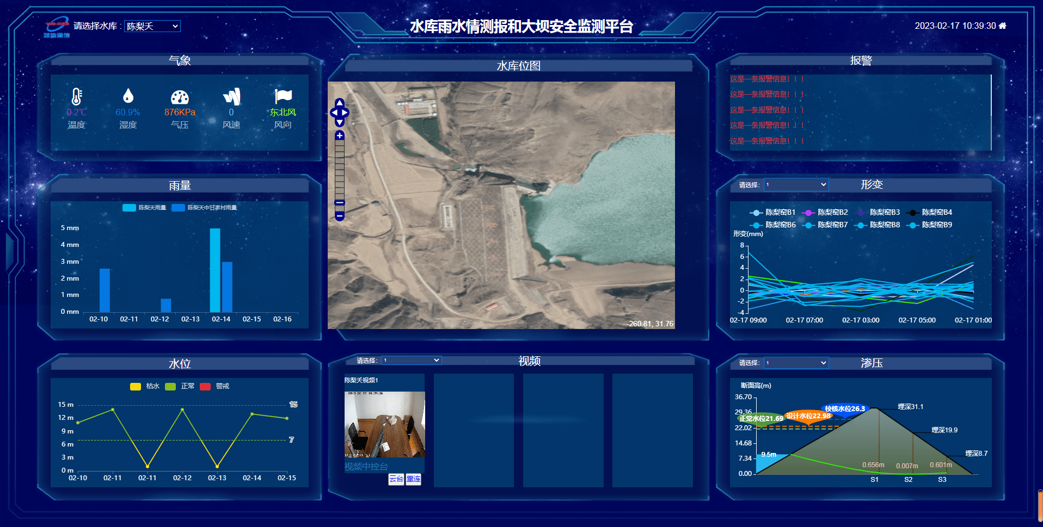Pan the map right with the right arrow
Screen dimensions: 1043x527
tap(345, 113)
